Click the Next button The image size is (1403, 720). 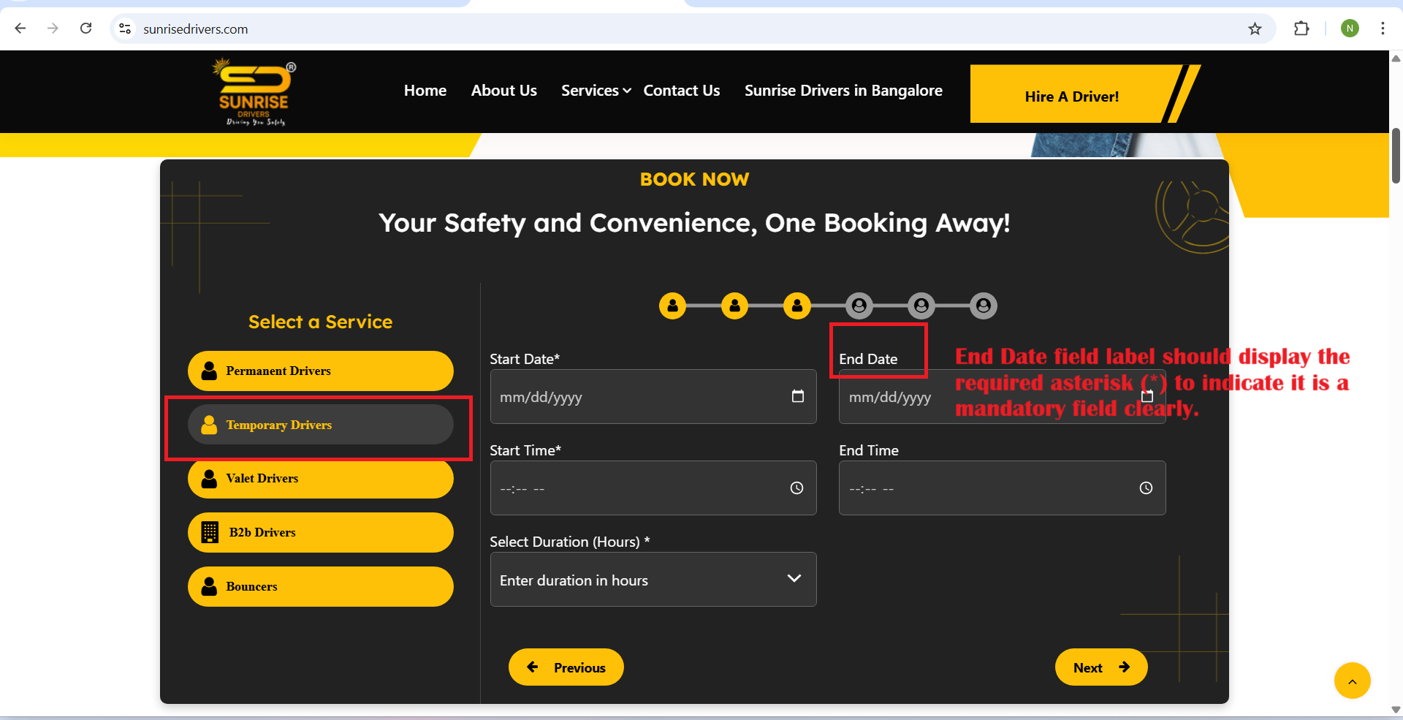(1100, 667)
